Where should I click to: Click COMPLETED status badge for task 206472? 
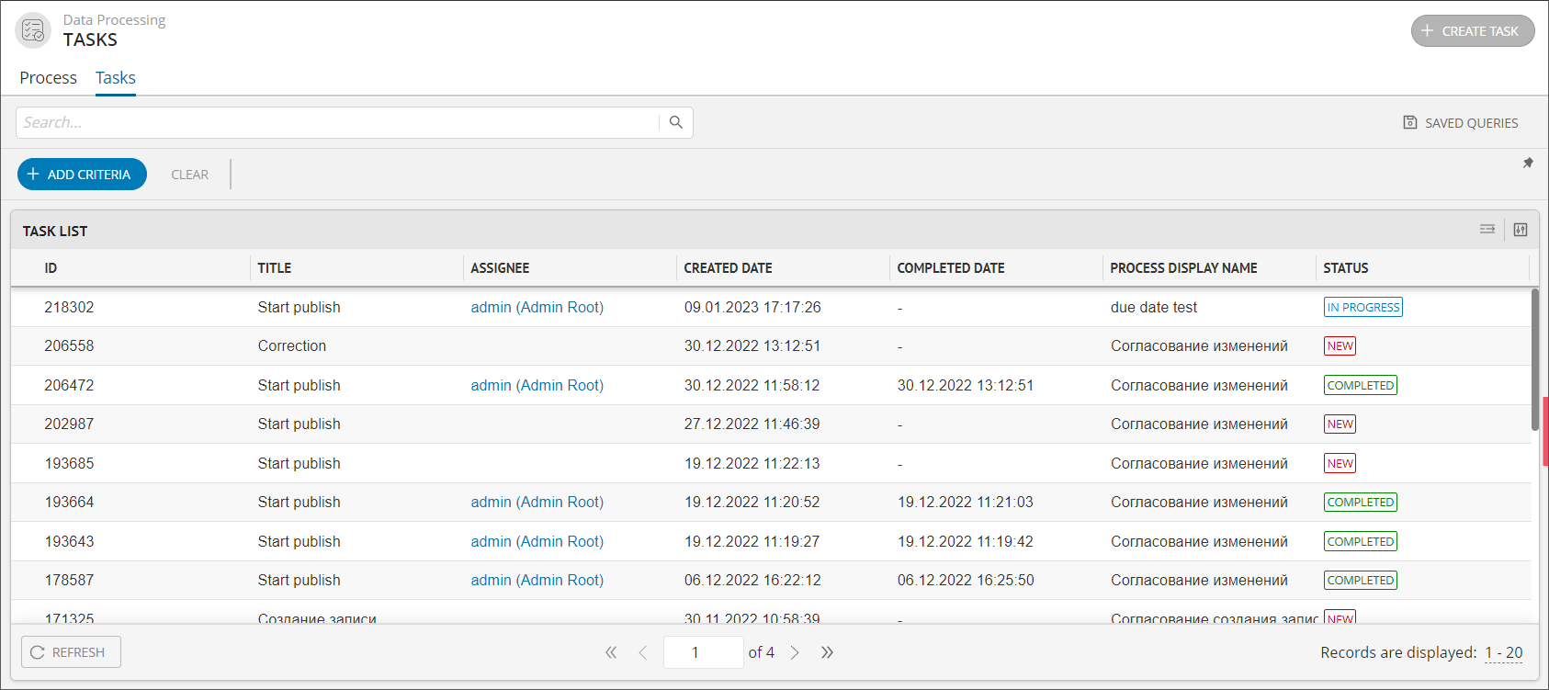1361,385
